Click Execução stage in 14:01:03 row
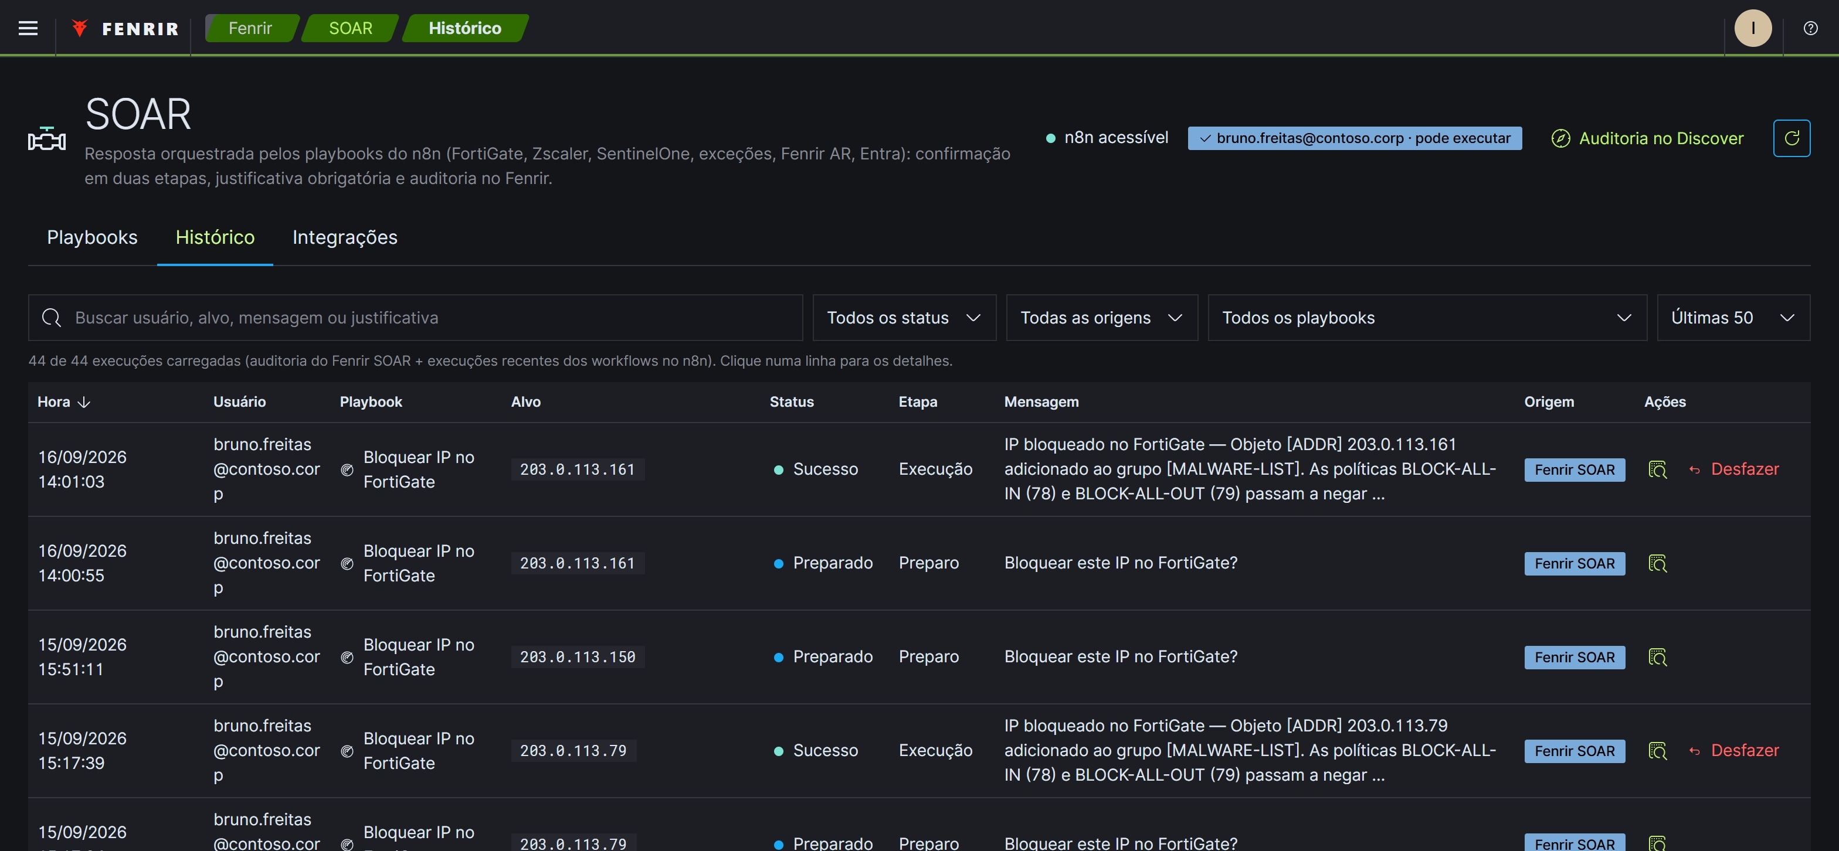Viewport: 1839px width, 851px height. (x=935, y=469)
